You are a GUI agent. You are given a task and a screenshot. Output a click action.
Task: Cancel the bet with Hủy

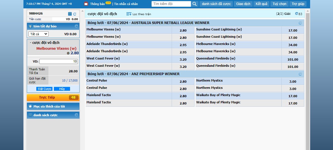(x=62, y=89)
